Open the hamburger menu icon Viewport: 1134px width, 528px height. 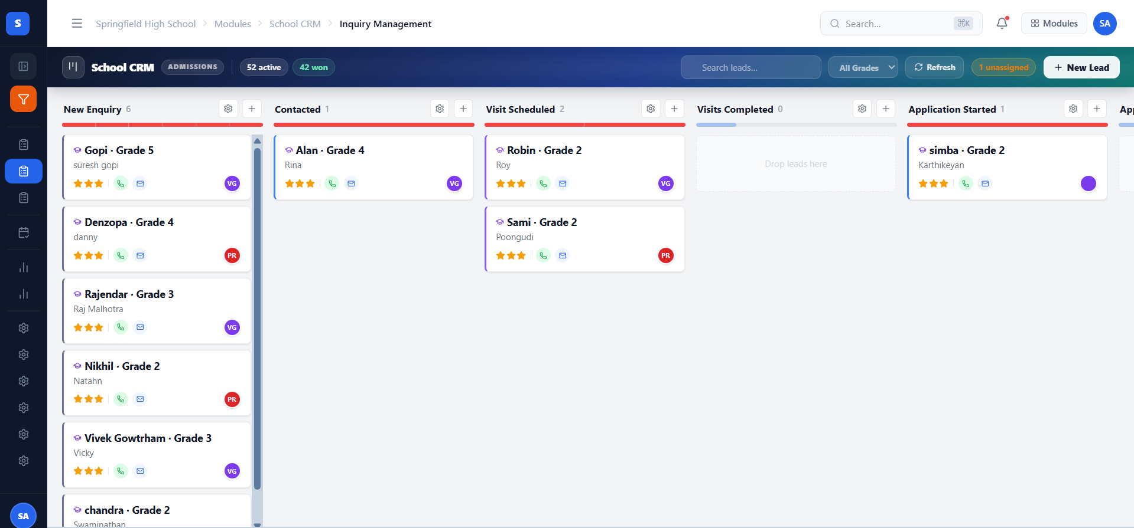tap(77, 24)
